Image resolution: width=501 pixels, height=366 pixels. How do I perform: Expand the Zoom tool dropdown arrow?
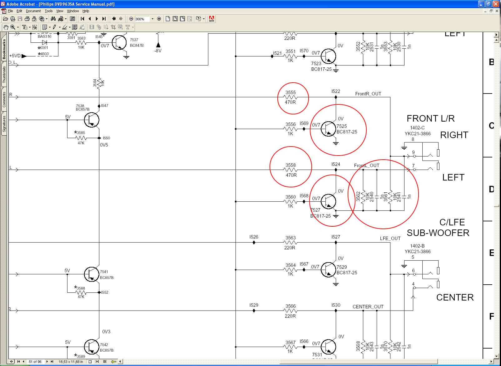[18, 27]
